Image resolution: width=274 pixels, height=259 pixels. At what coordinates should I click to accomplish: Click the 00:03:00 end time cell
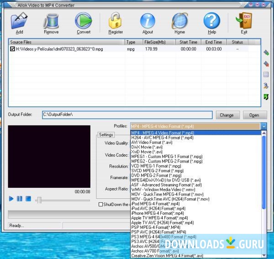[214, 49]
